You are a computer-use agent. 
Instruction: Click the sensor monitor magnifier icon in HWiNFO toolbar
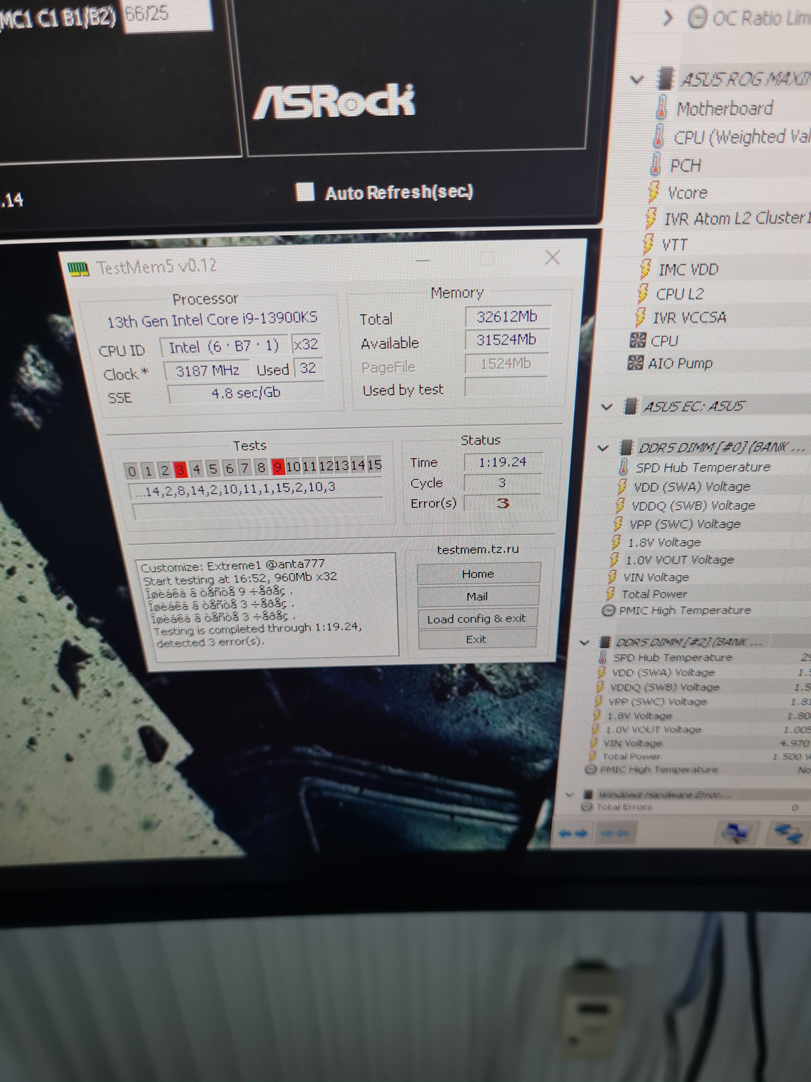[x=736, y=833]
